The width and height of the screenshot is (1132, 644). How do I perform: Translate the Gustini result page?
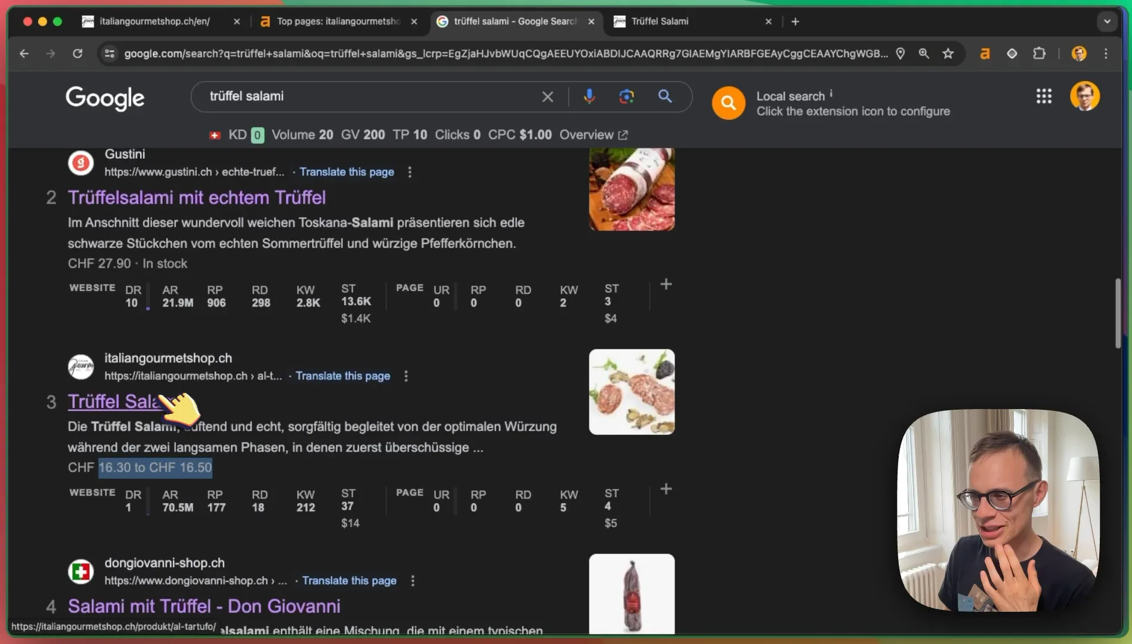(347, 172)
